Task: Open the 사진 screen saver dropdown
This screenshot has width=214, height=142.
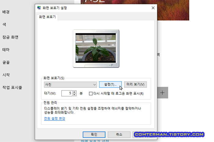Action: pos(70,85)
